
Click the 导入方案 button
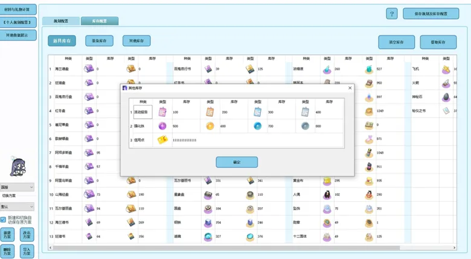27,251
